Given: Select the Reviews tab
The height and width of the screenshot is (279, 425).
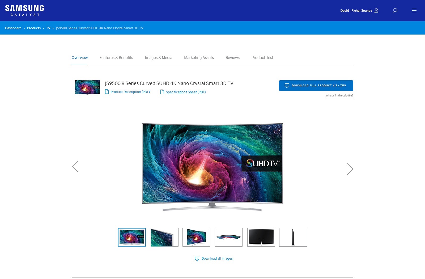Looking at the screenshot, I should tap(232, 58).
